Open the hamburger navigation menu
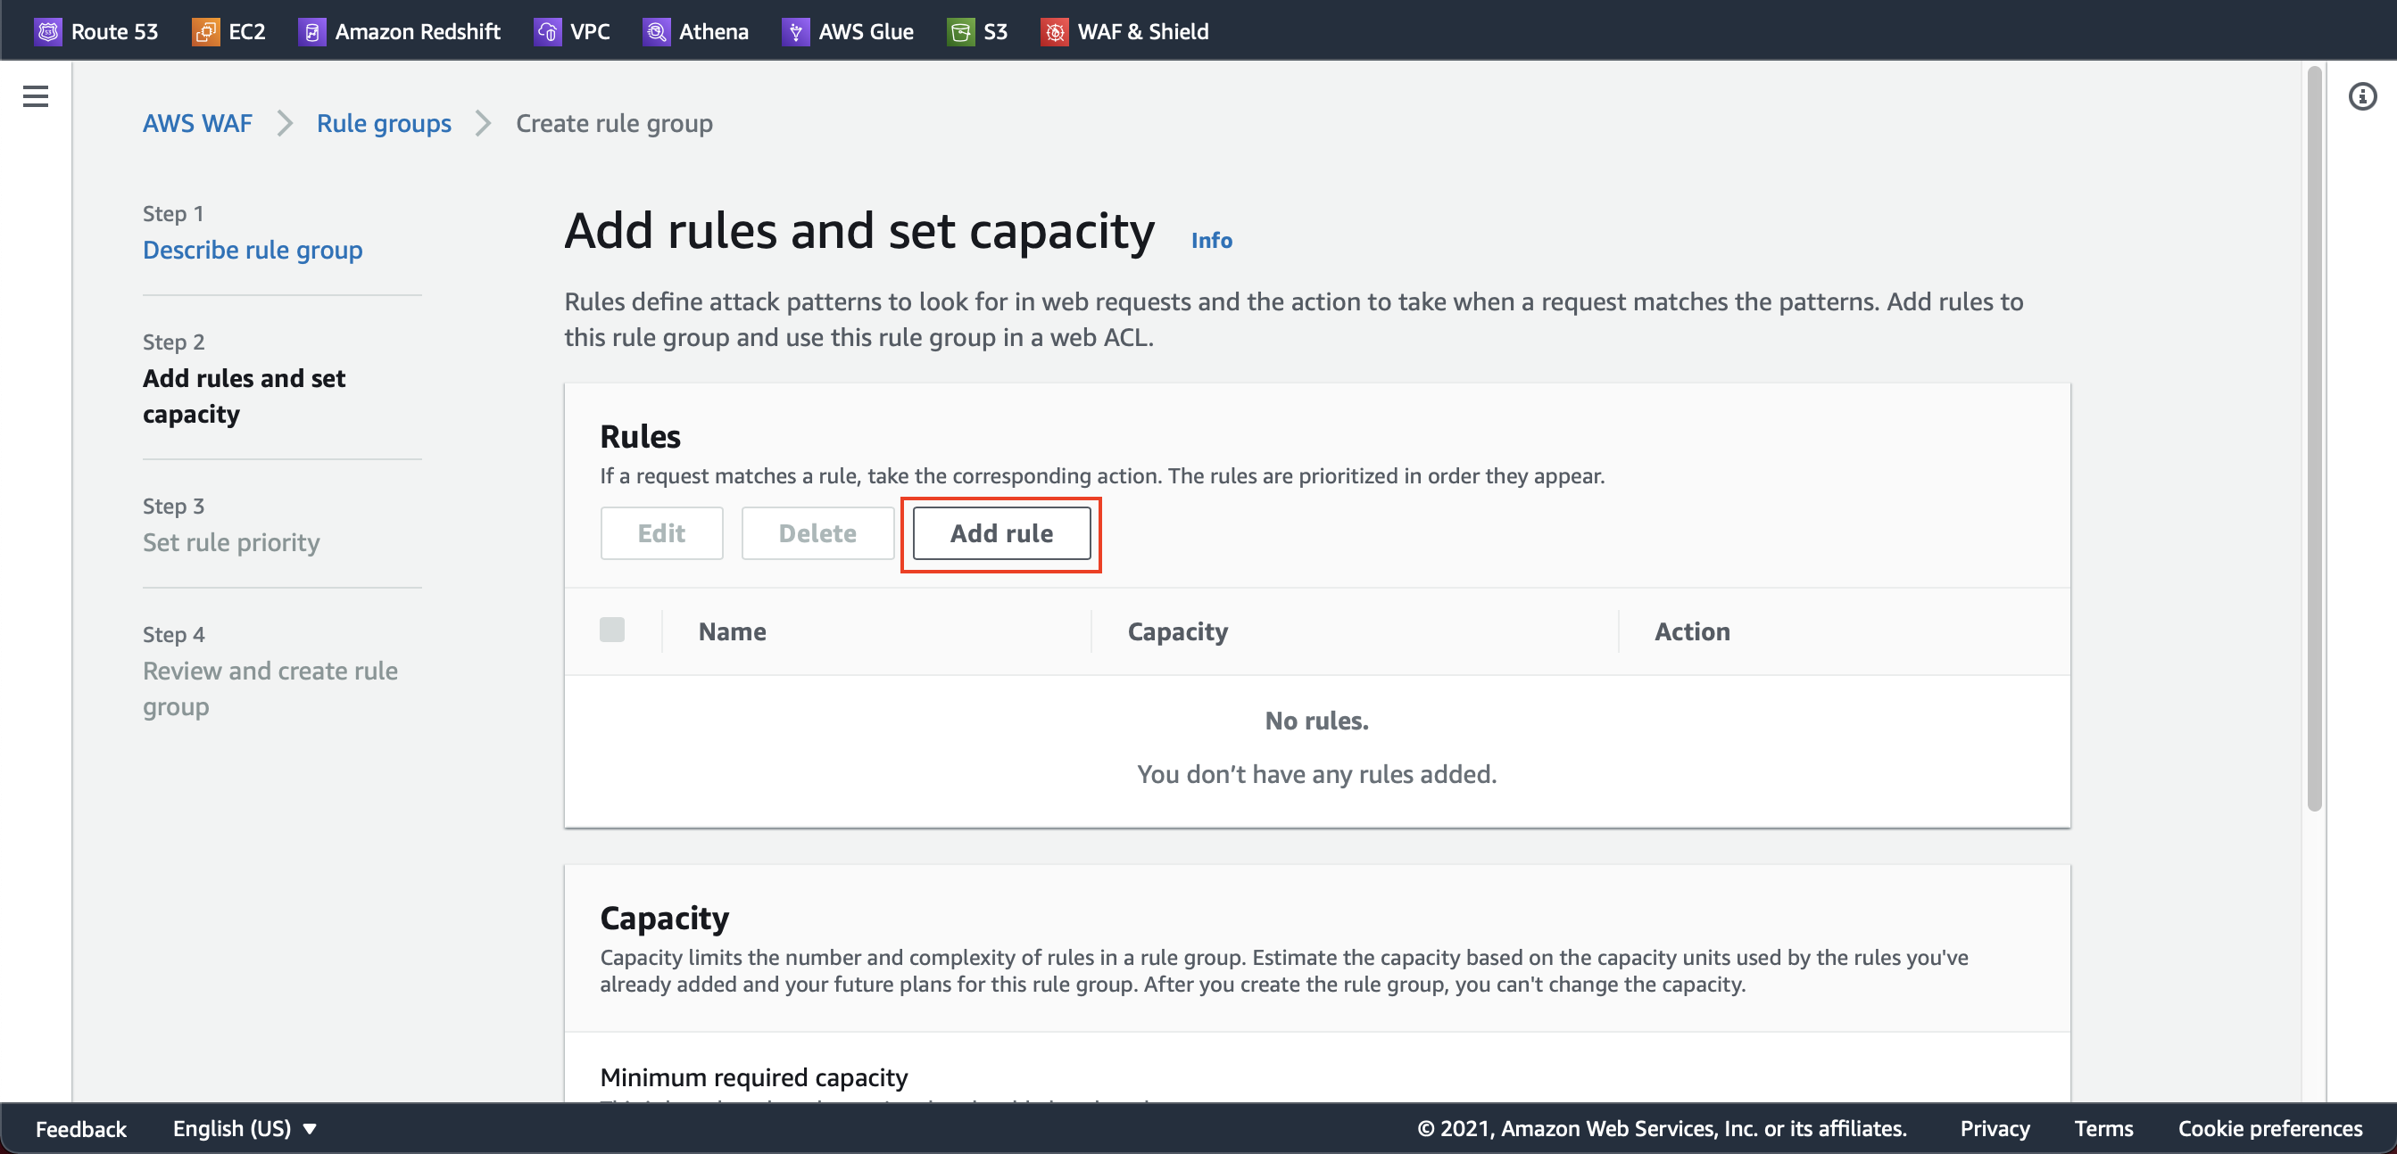2397x1154 pixels. click(36, 95)
